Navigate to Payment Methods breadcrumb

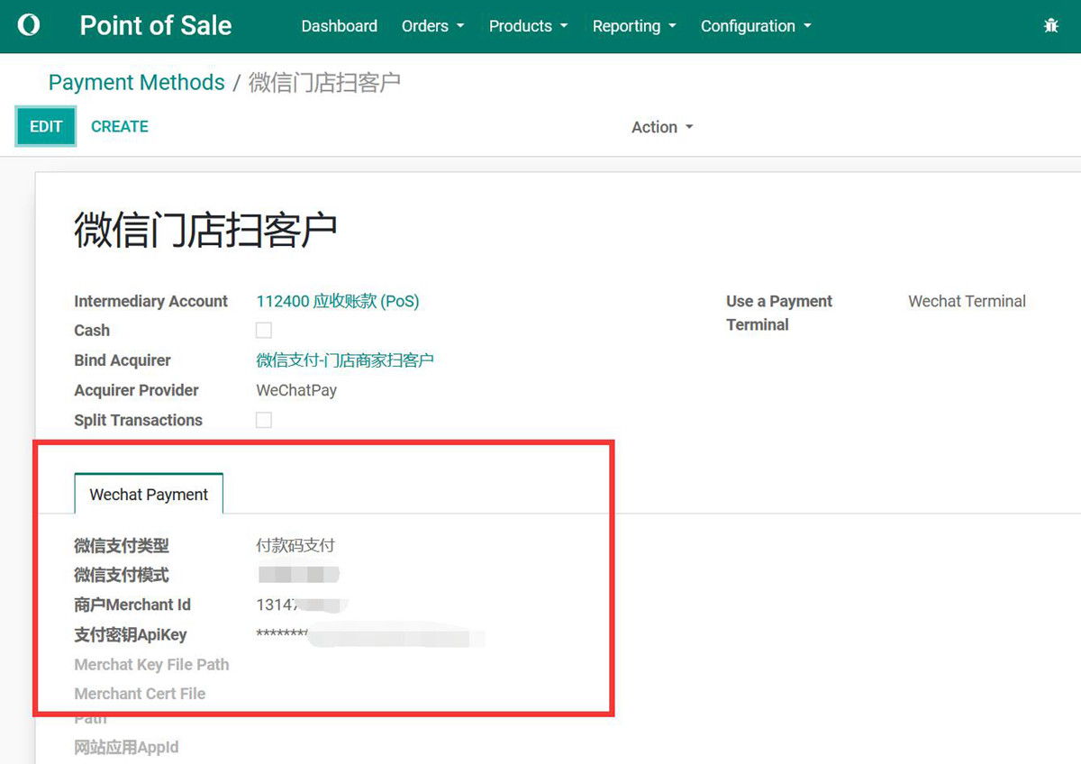pyautogui.click(x=137, y=82)
